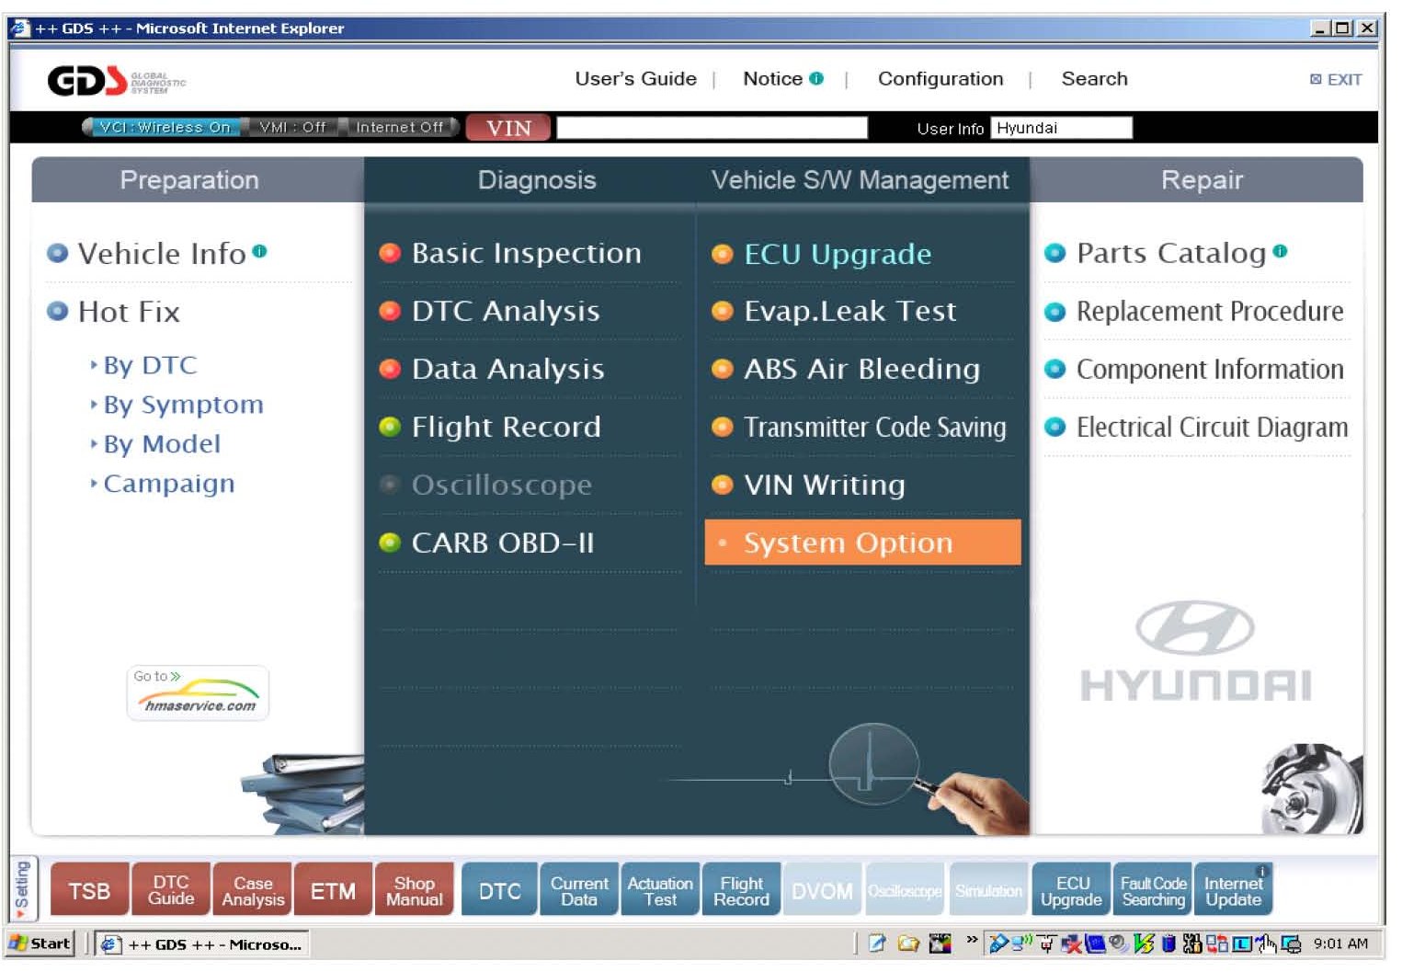Launch the Shop Manual icon
Image resolution: width=1402 pixels, height=972 pixels.
click(414, 890)
